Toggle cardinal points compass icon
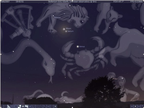The width and height of the screenshot is (144, 108). 23,106
